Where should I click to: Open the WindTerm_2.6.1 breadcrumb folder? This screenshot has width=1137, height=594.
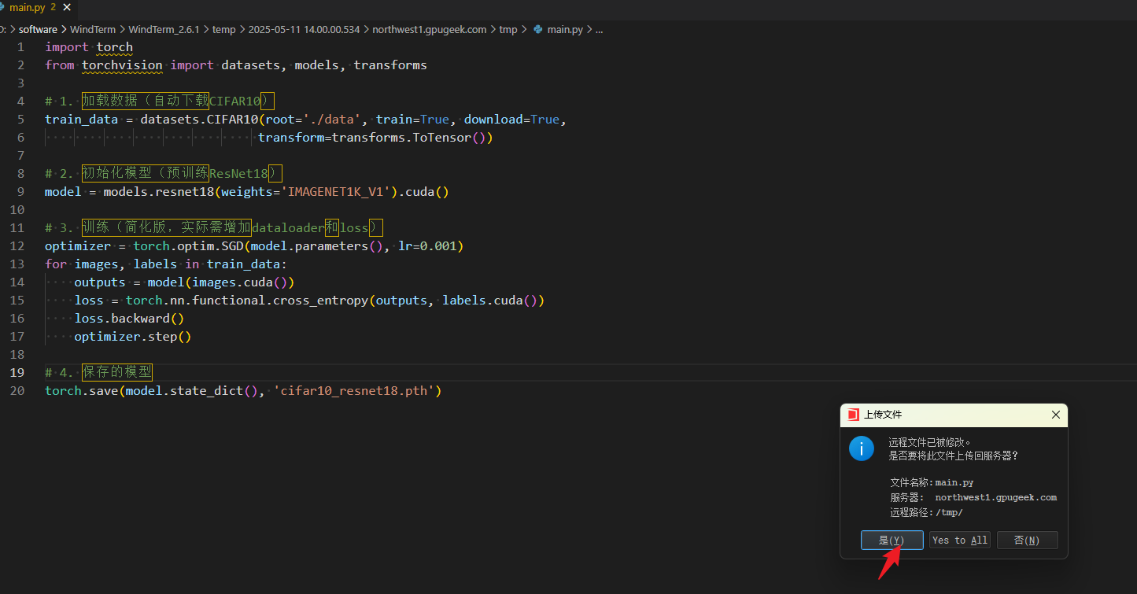164,29
